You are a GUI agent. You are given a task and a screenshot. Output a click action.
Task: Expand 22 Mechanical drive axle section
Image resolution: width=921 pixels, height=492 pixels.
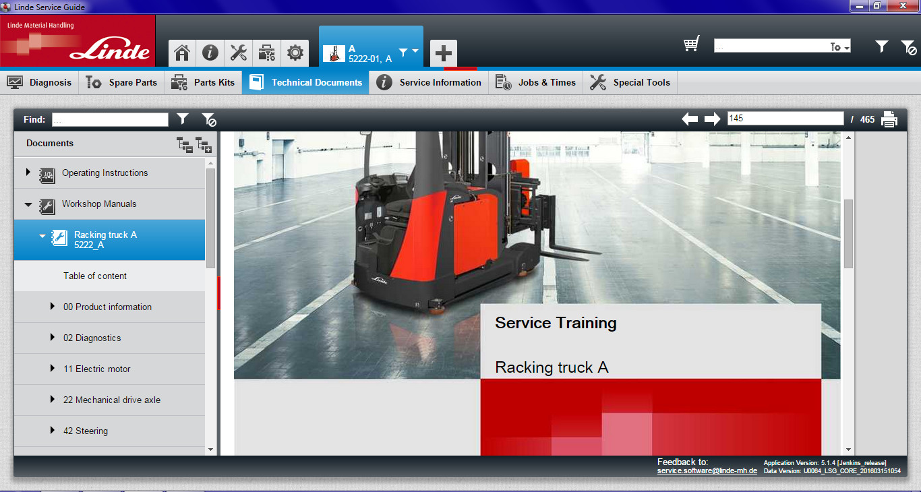[x=53, y=400]
